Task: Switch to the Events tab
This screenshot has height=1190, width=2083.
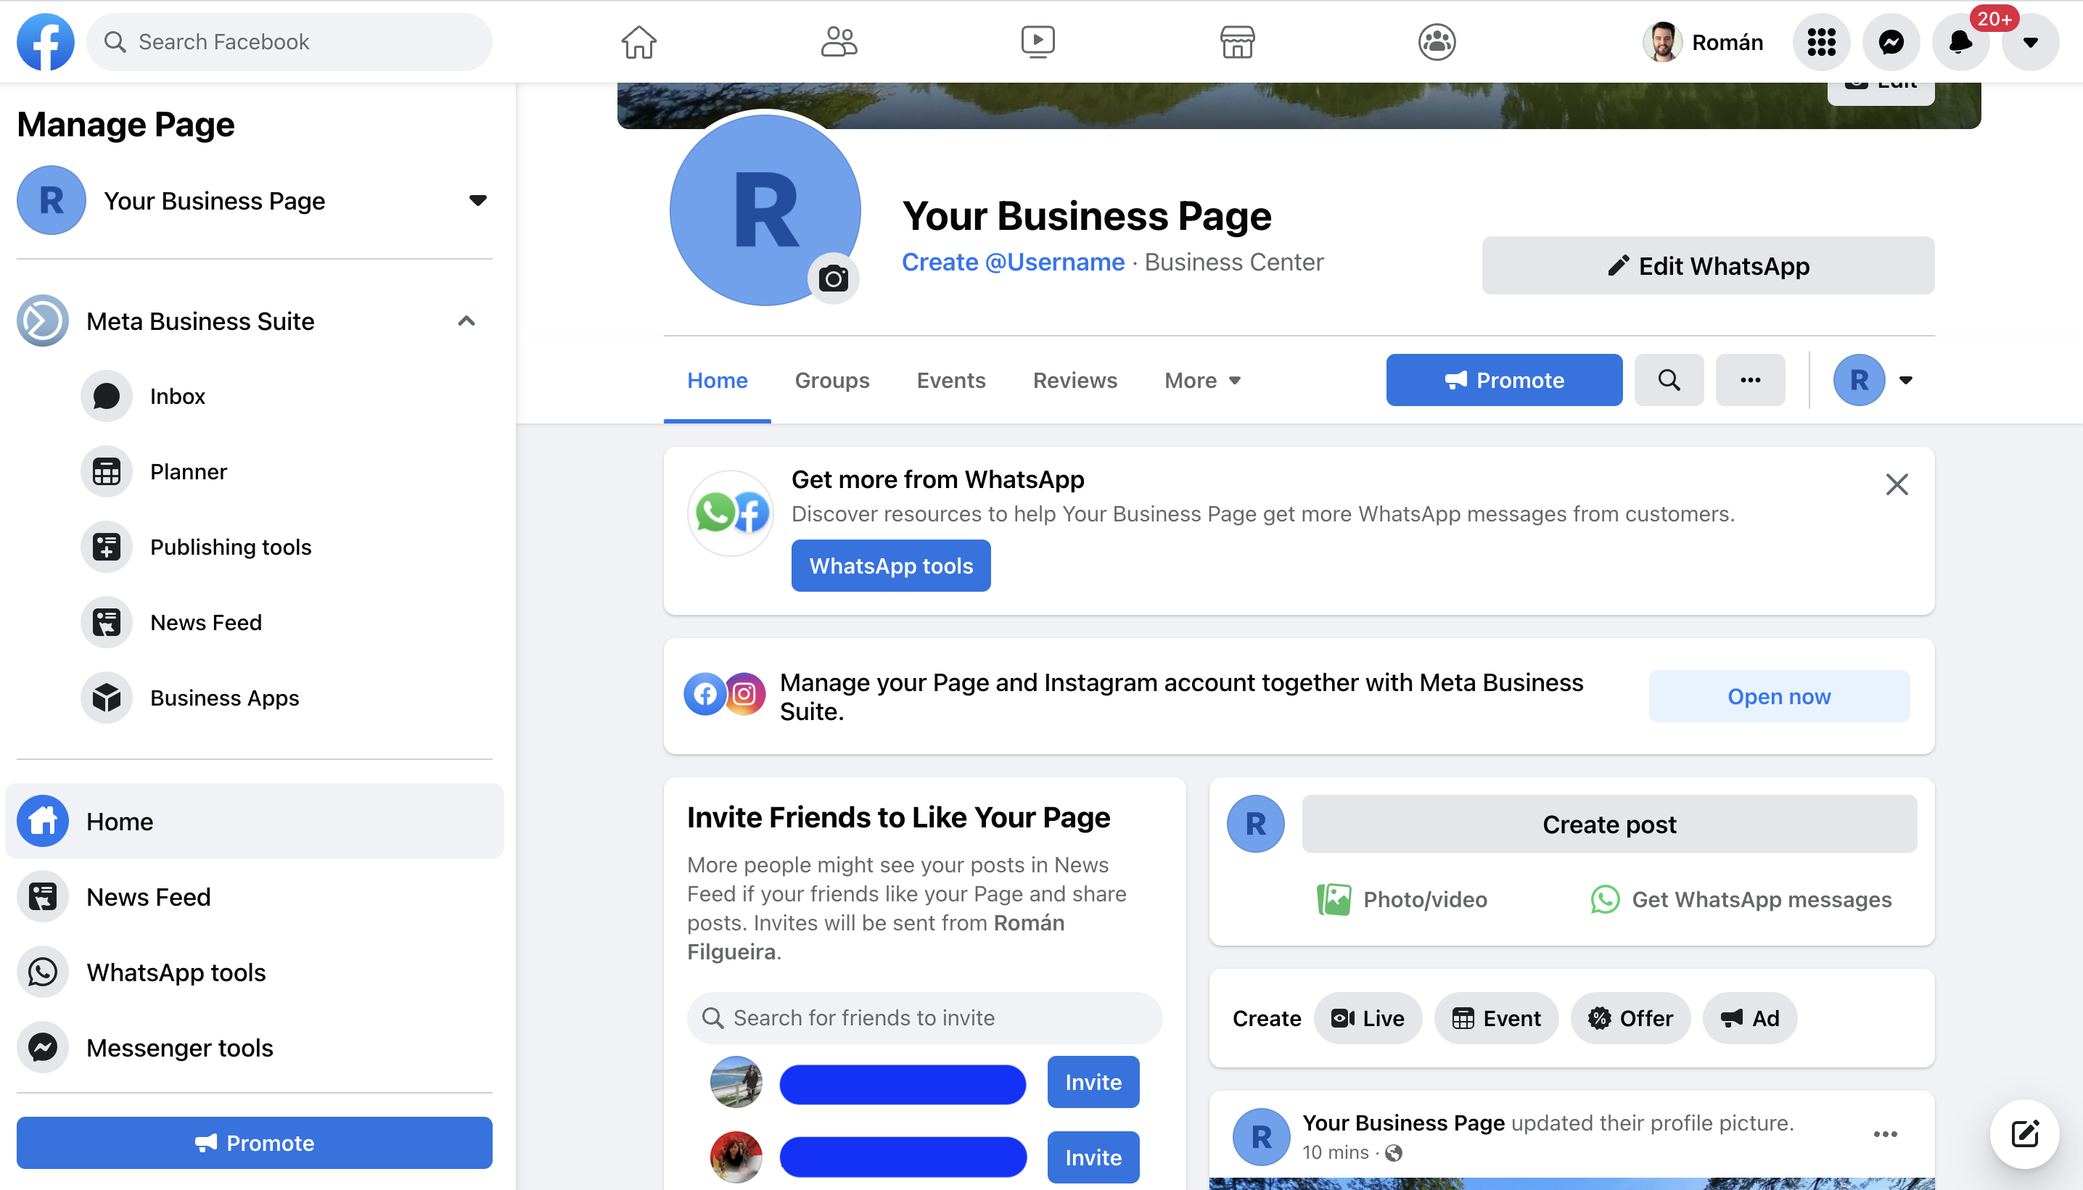Action: tap(951, 379)
